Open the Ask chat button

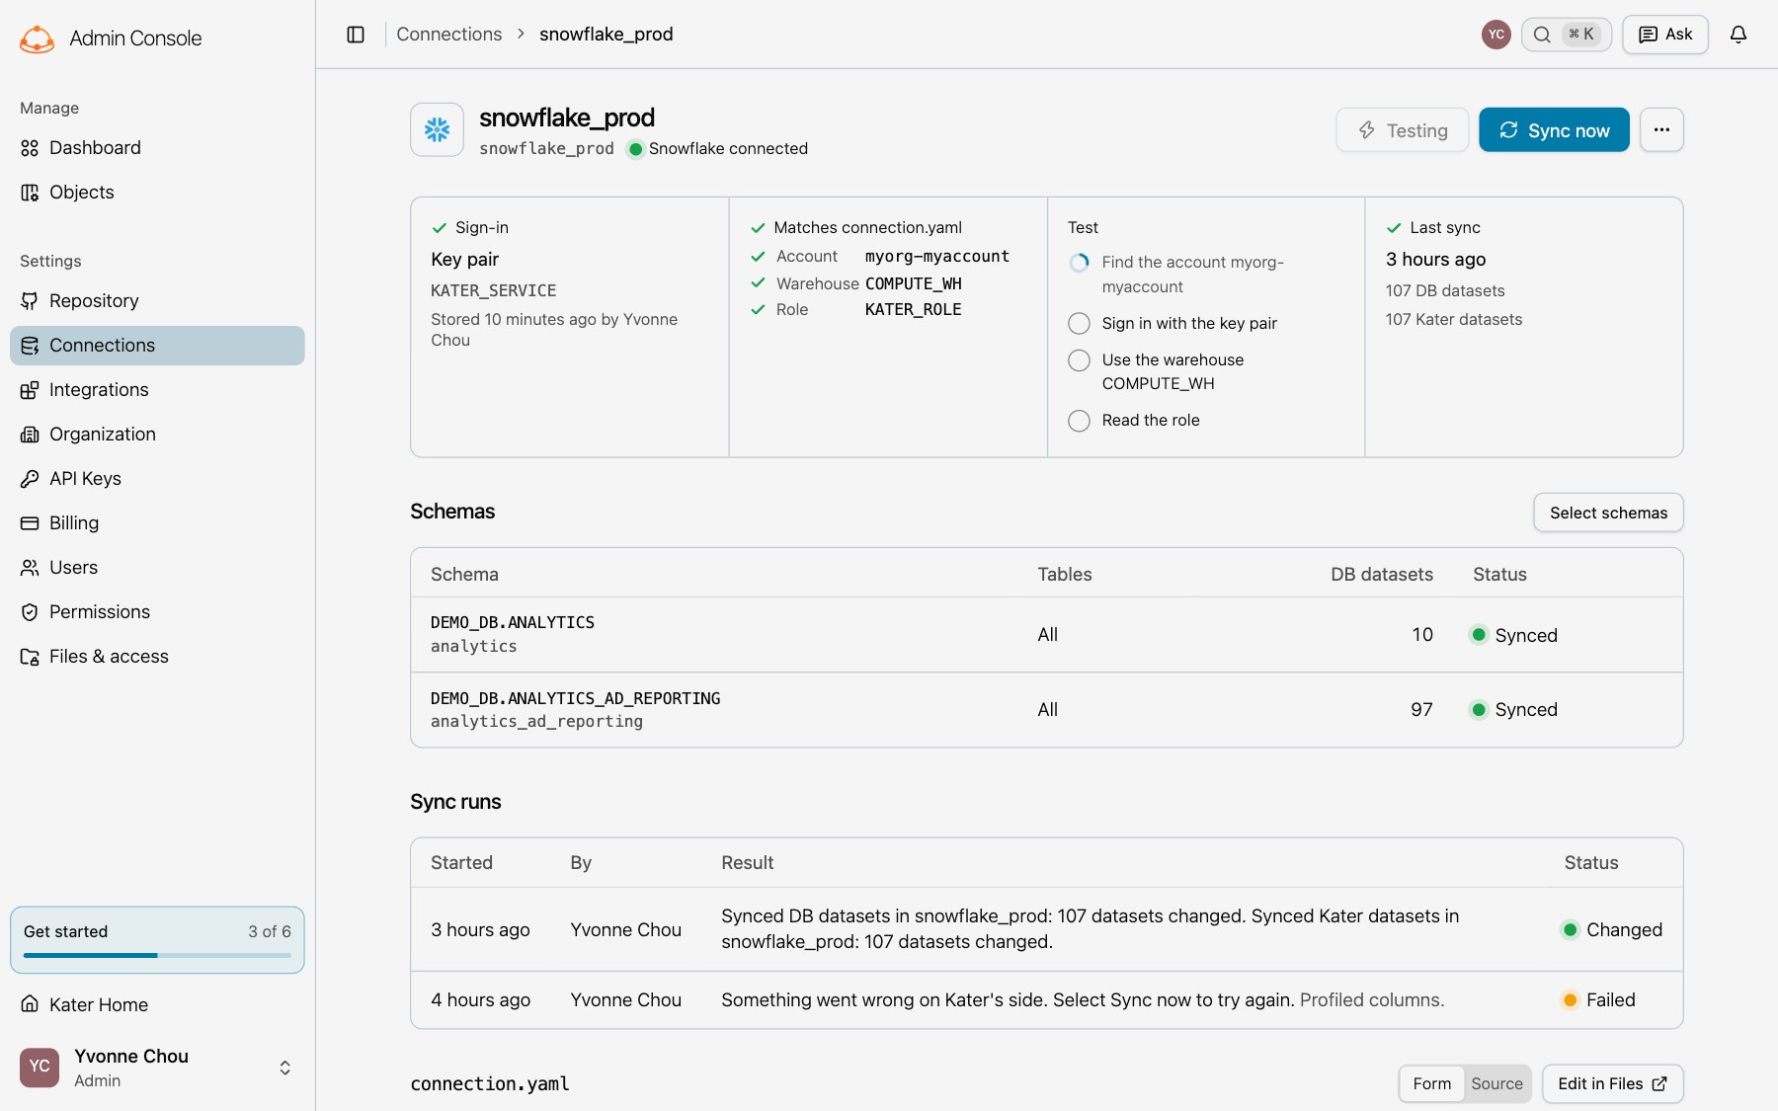coord(1665,35)
